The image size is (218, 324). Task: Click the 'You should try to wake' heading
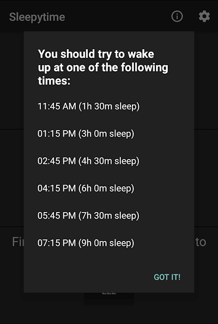pos(96,54)
